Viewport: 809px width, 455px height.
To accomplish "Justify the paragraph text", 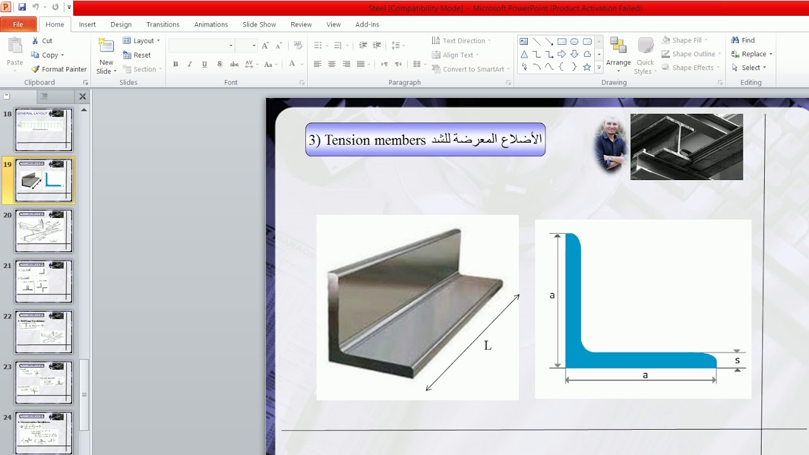I will point(361,64).
